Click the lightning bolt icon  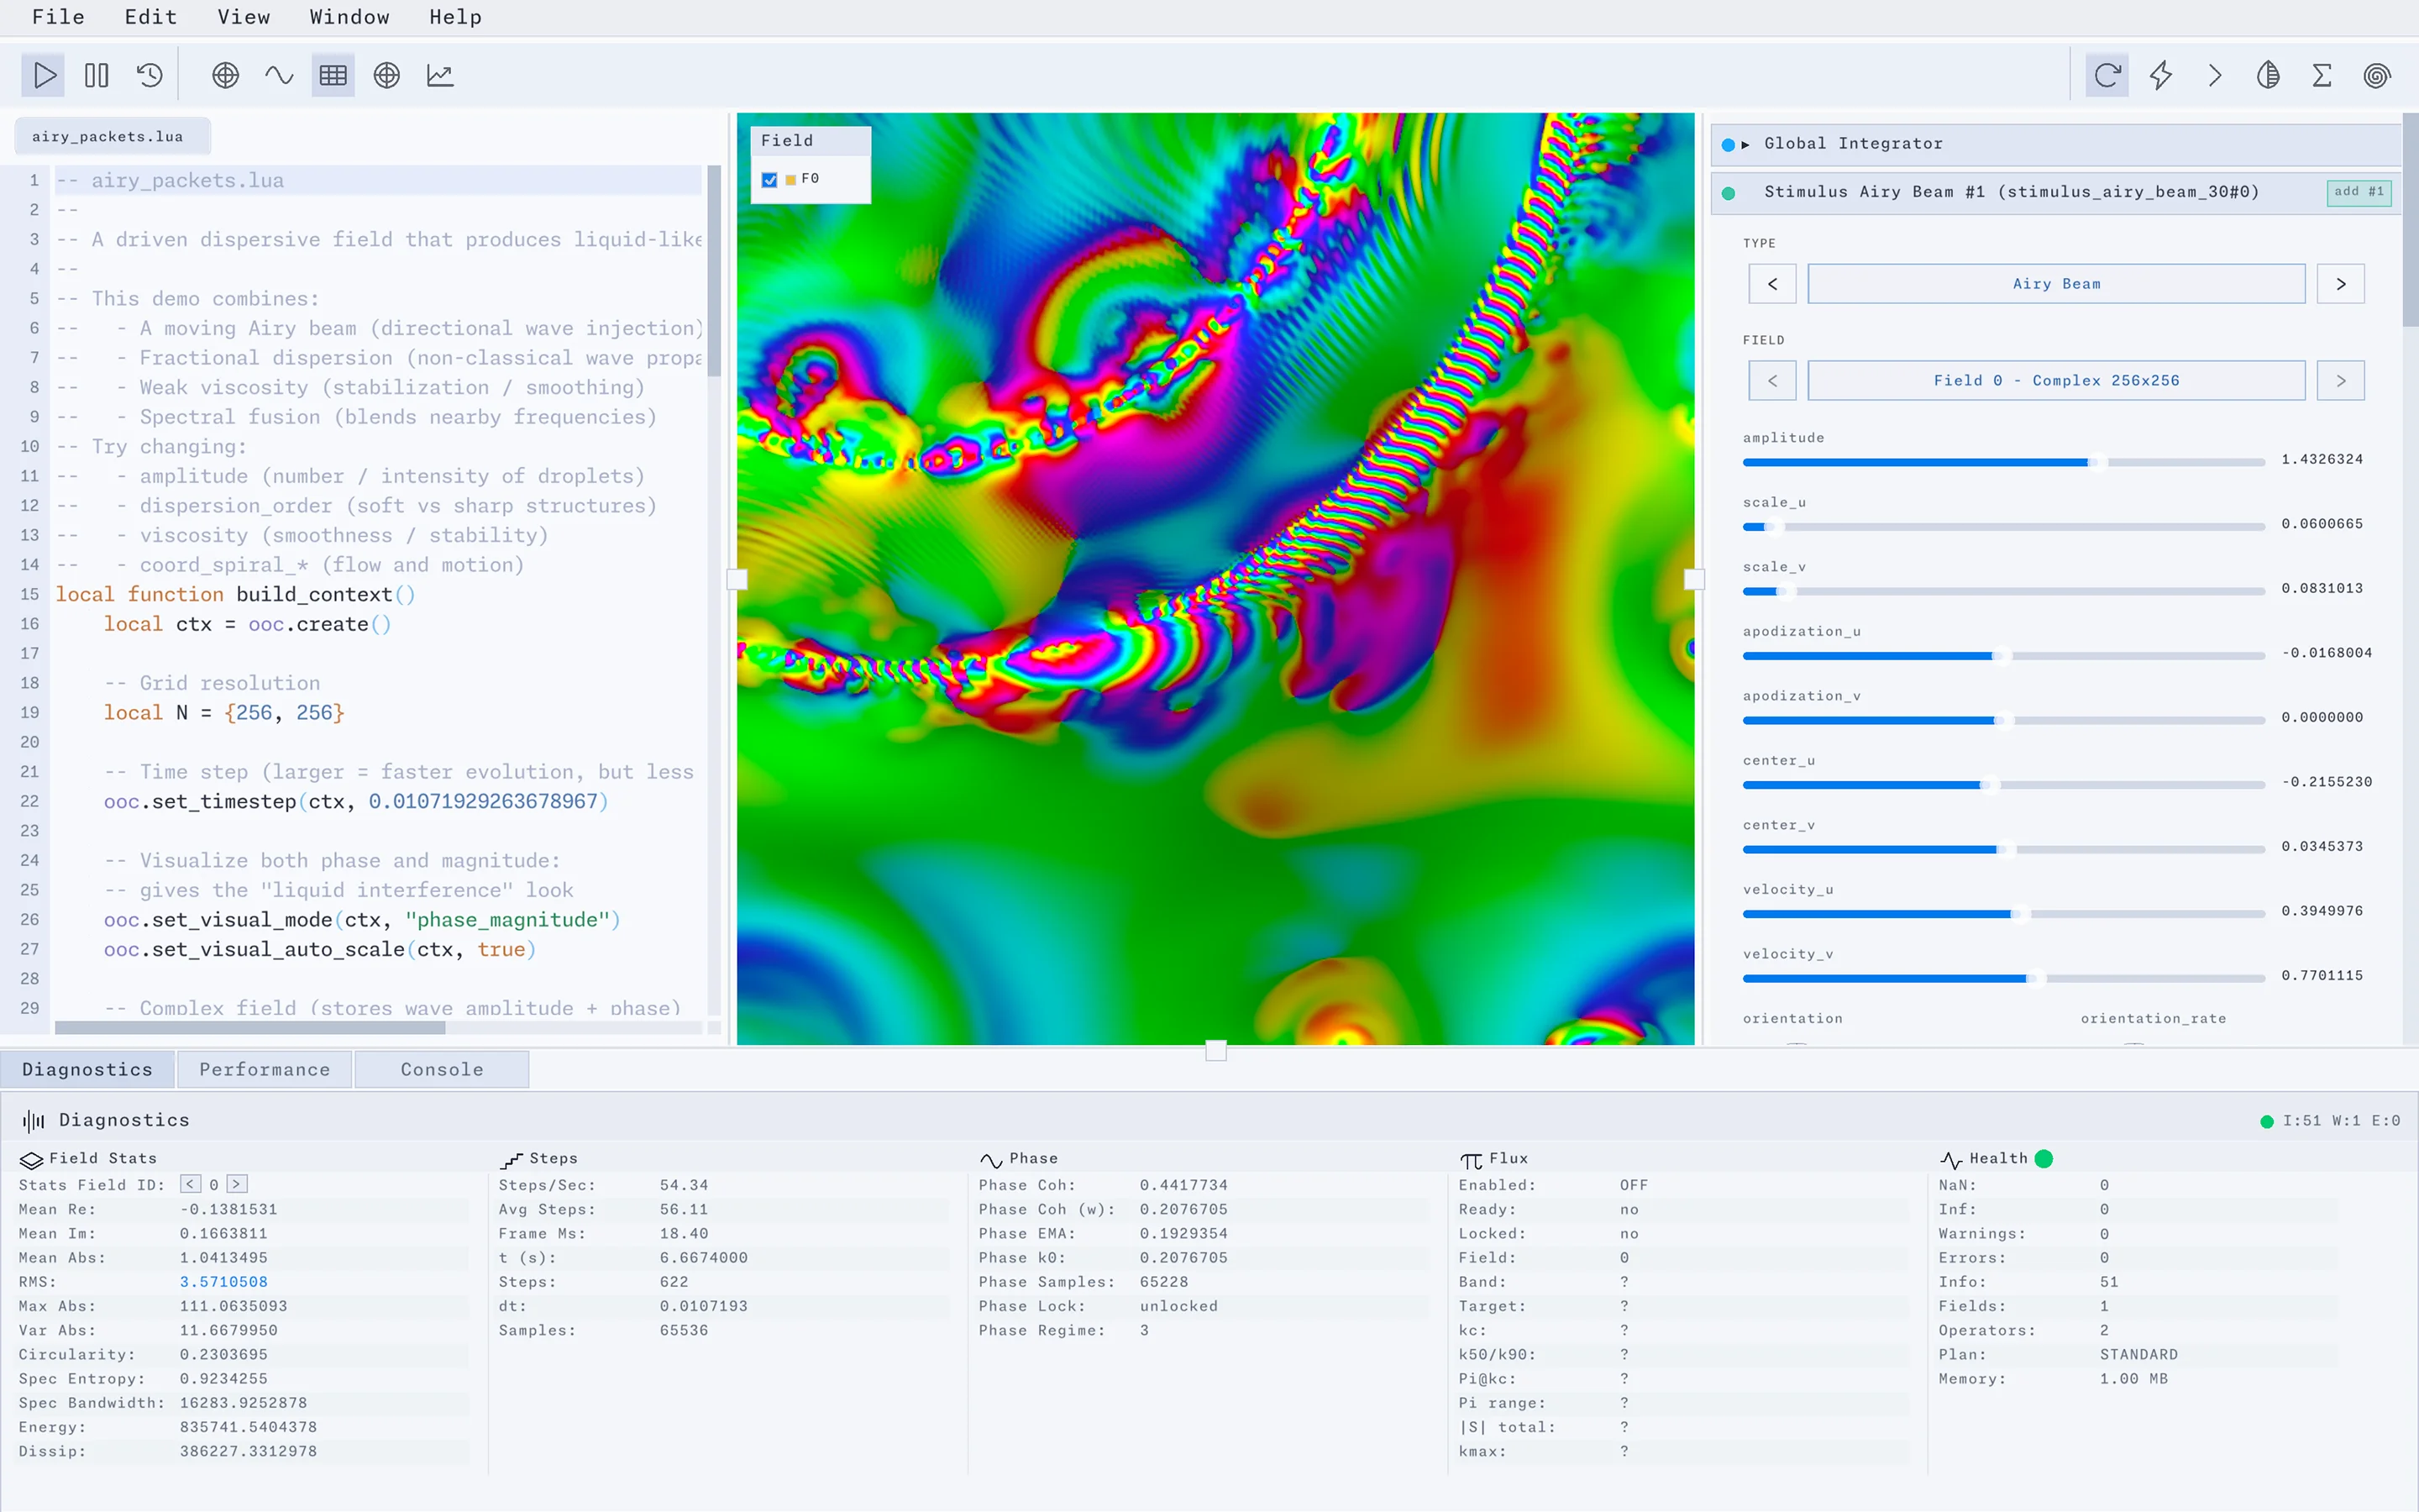(2160, 75)
